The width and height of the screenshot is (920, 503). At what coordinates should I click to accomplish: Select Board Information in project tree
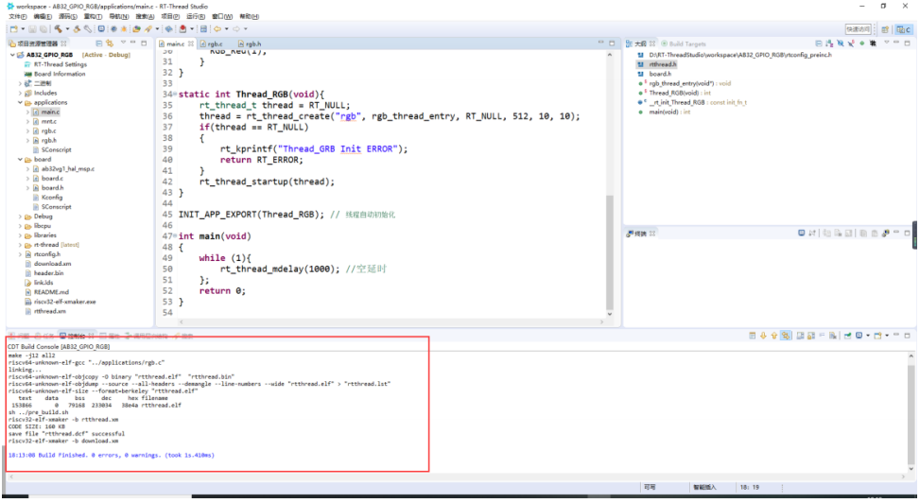[x=60, y=74]
